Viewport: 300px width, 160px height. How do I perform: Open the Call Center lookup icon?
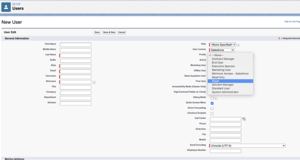(244, 119)
